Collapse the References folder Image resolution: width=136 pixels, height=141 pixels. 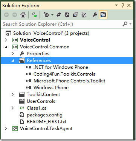12,60
